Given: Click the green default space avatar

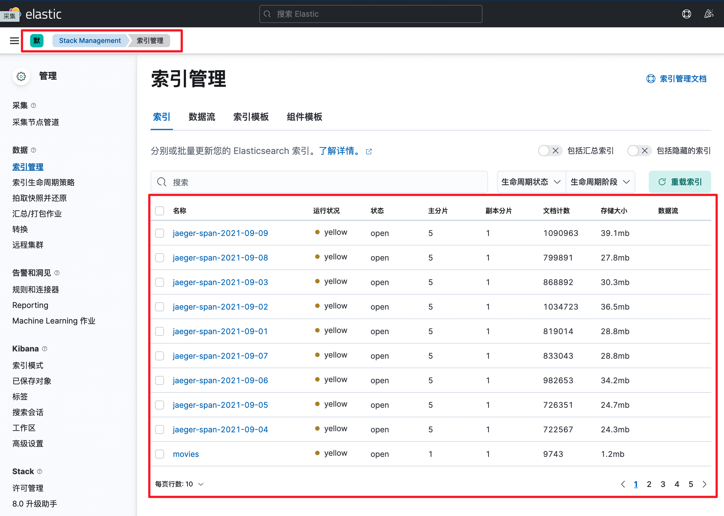Looking at the screenshot, I should tap(37, 41).
